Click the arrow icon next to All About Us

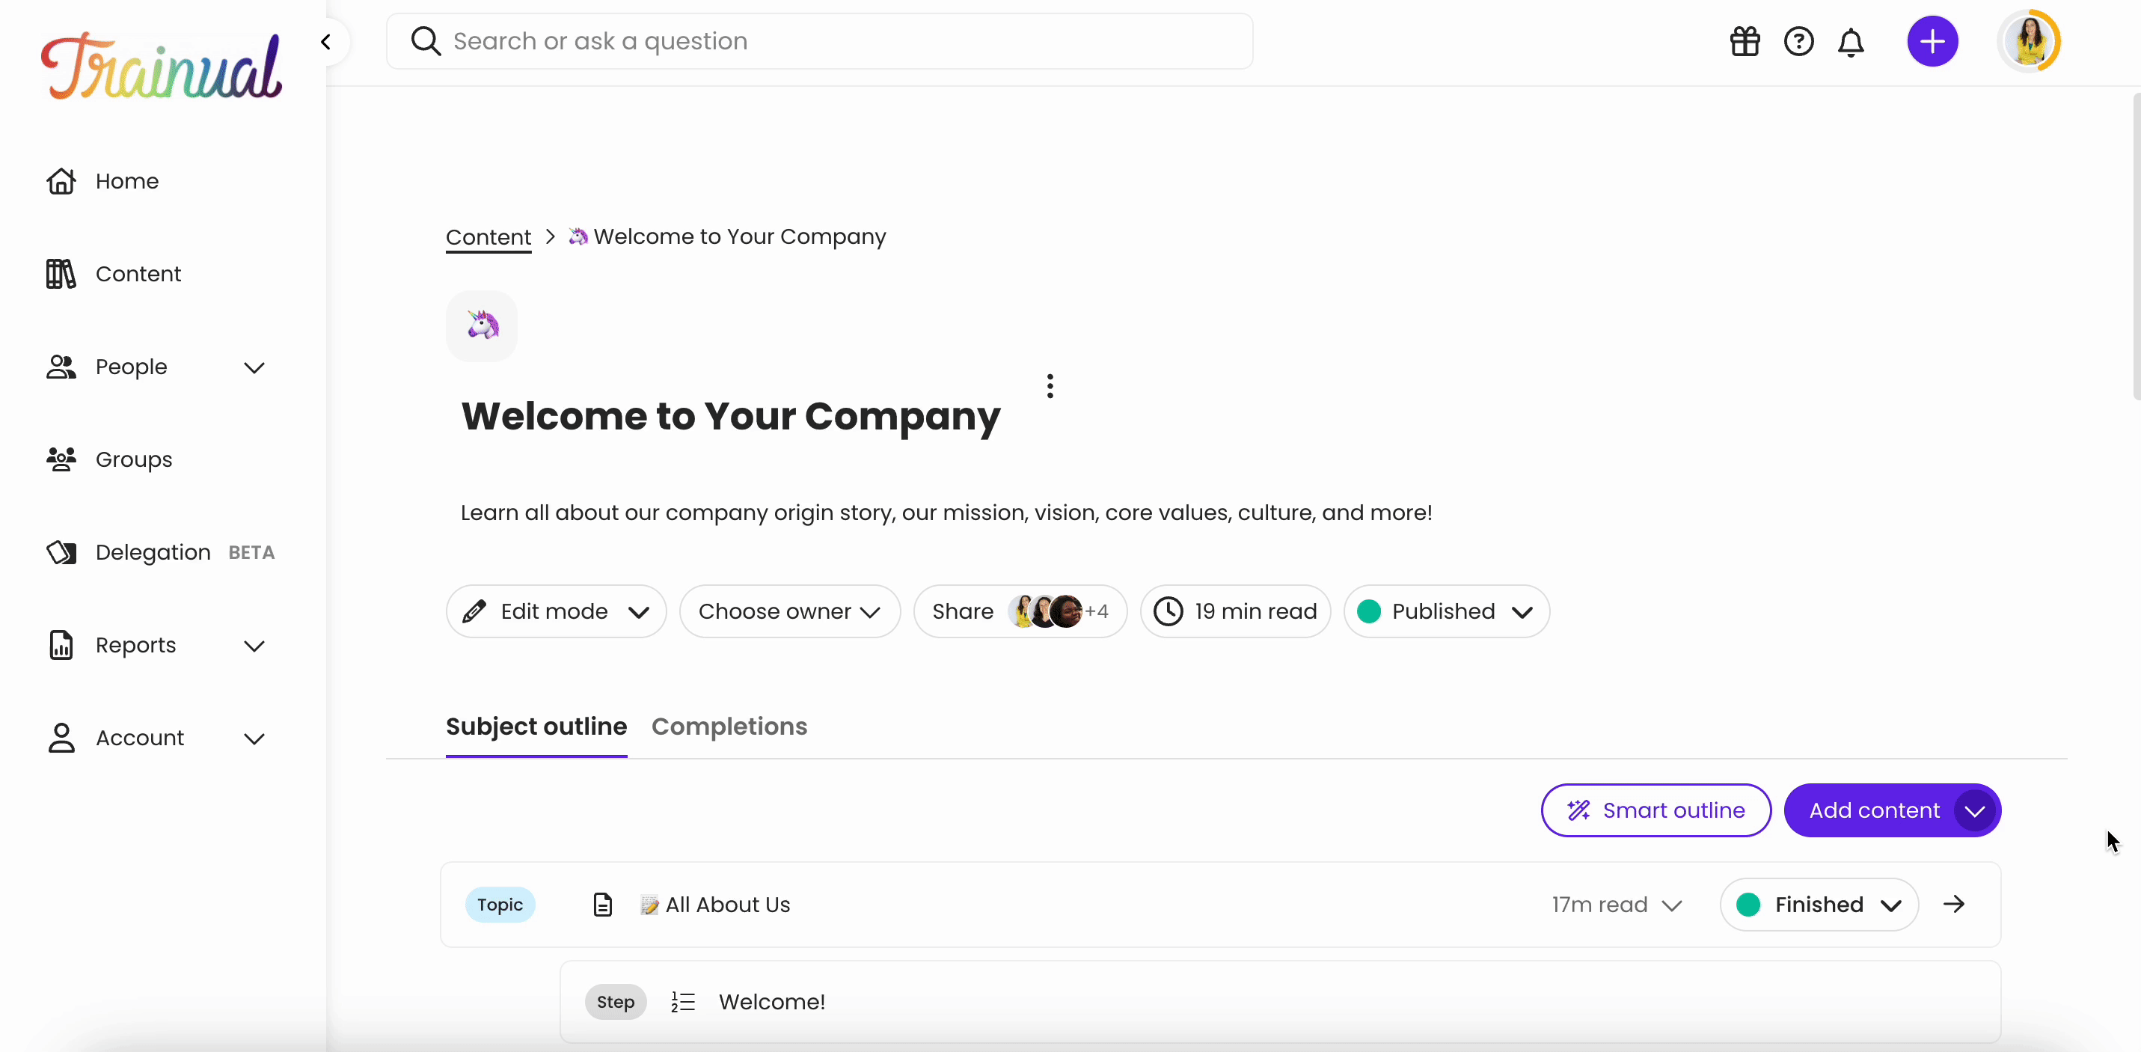coord(1955,903)
